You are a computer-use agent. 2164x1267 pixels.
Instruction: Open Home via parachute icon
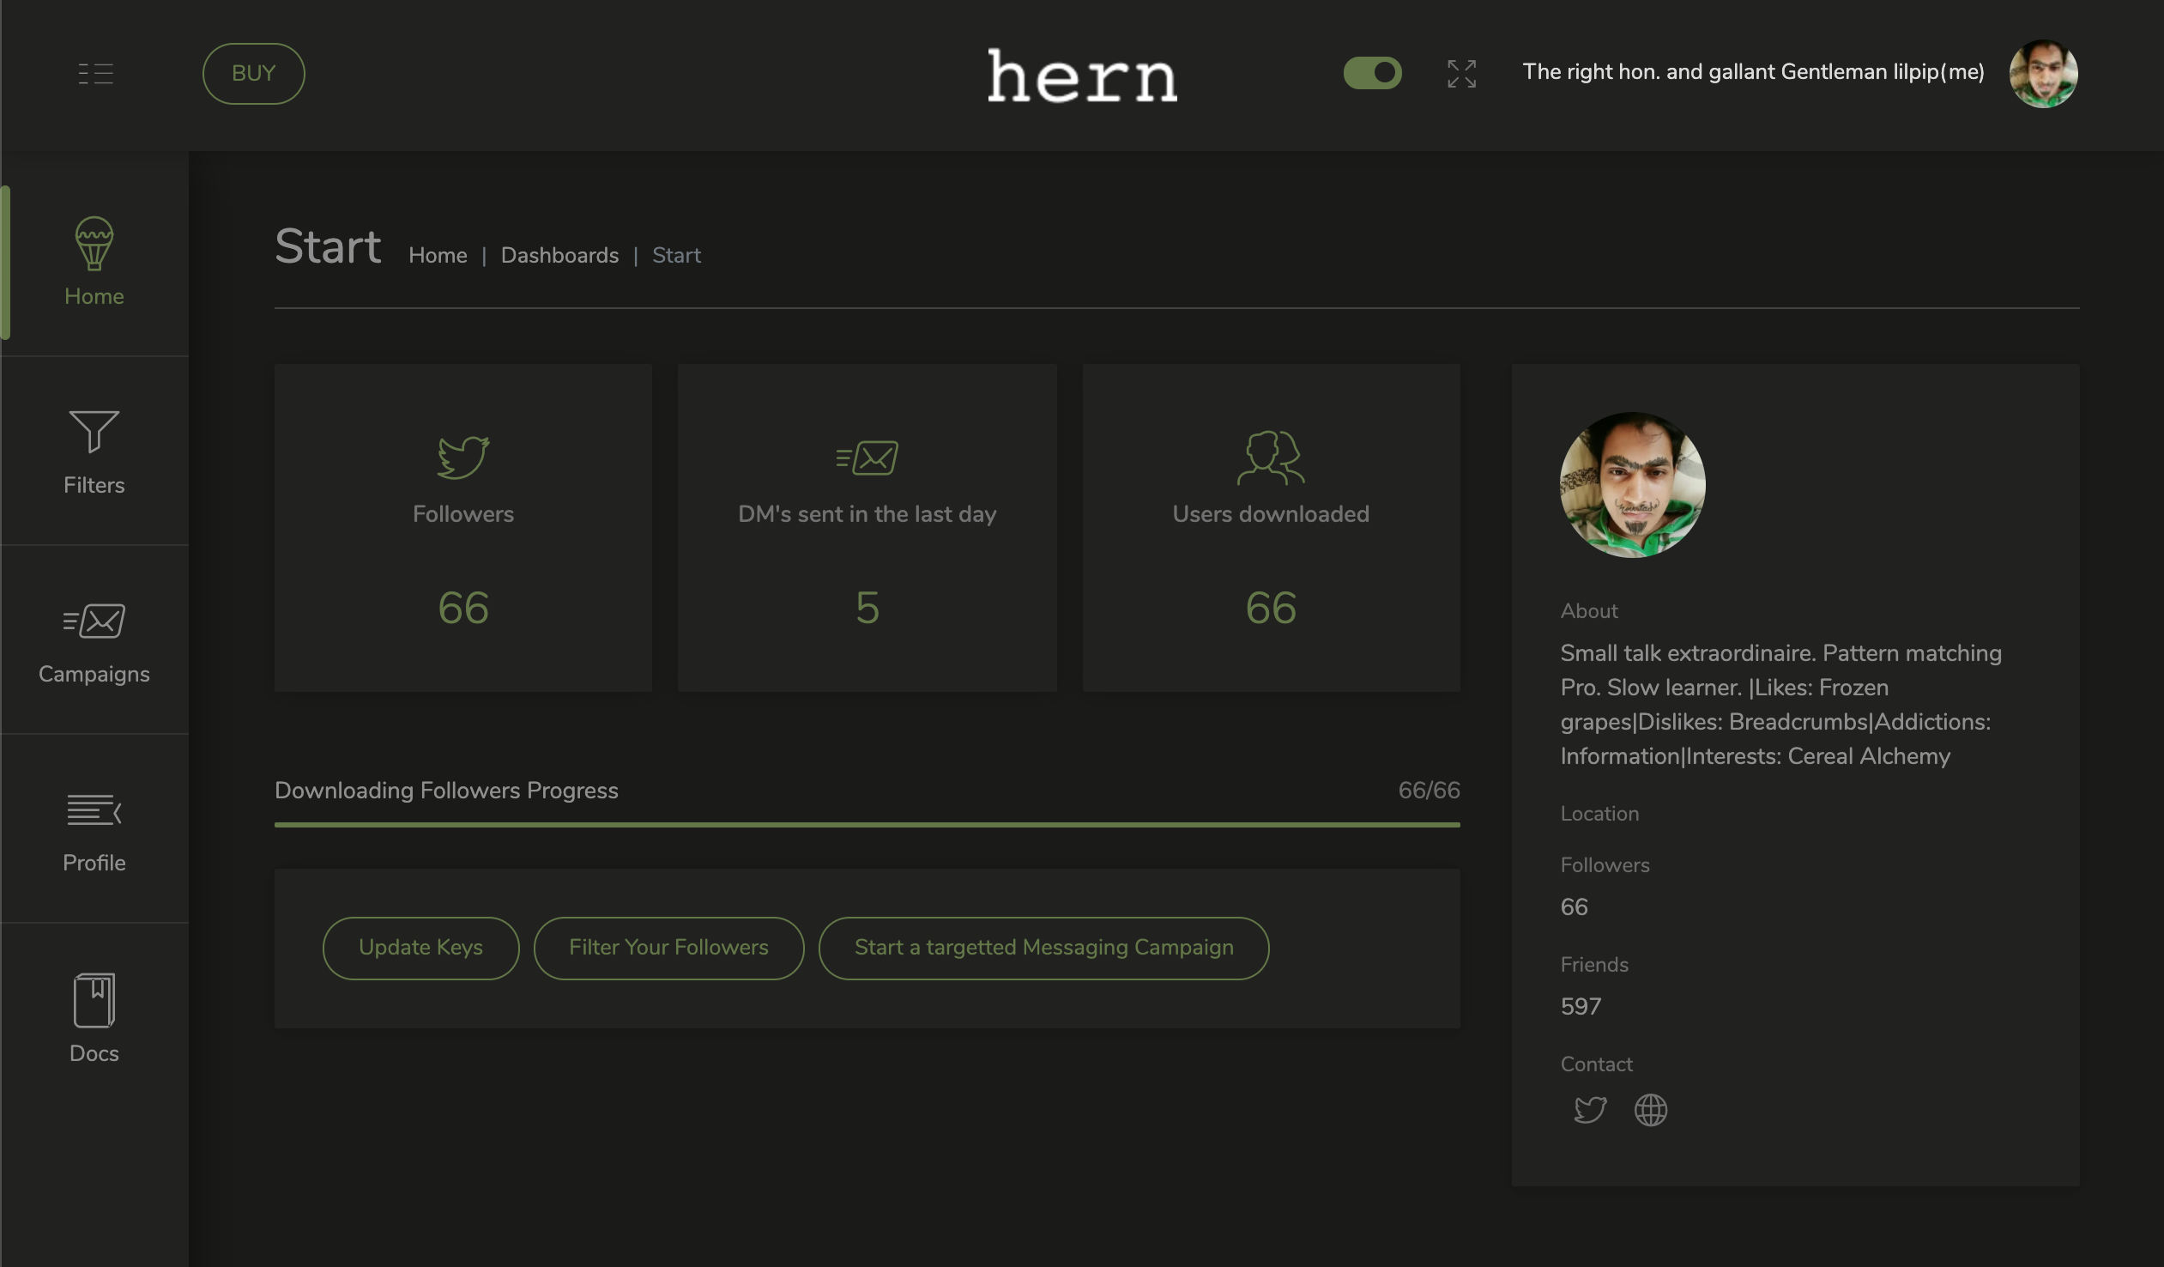pyautogui.click(x=94, y=243)
